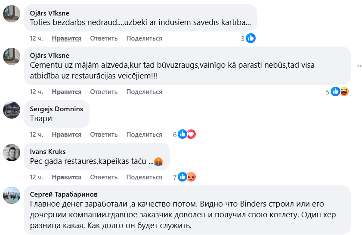
Task: Click the laughing emoji reaction on the cement comment
Action: coord(344,91)
